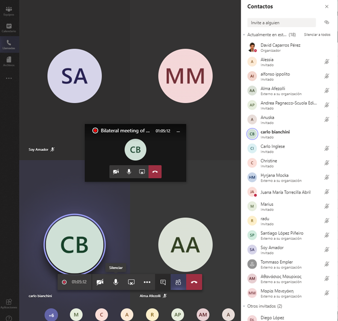Image resolution: width=338 pixels, height=321 pixels.
Task: Select David Caparros Pérez in participants list
Action: click(280, 47)
